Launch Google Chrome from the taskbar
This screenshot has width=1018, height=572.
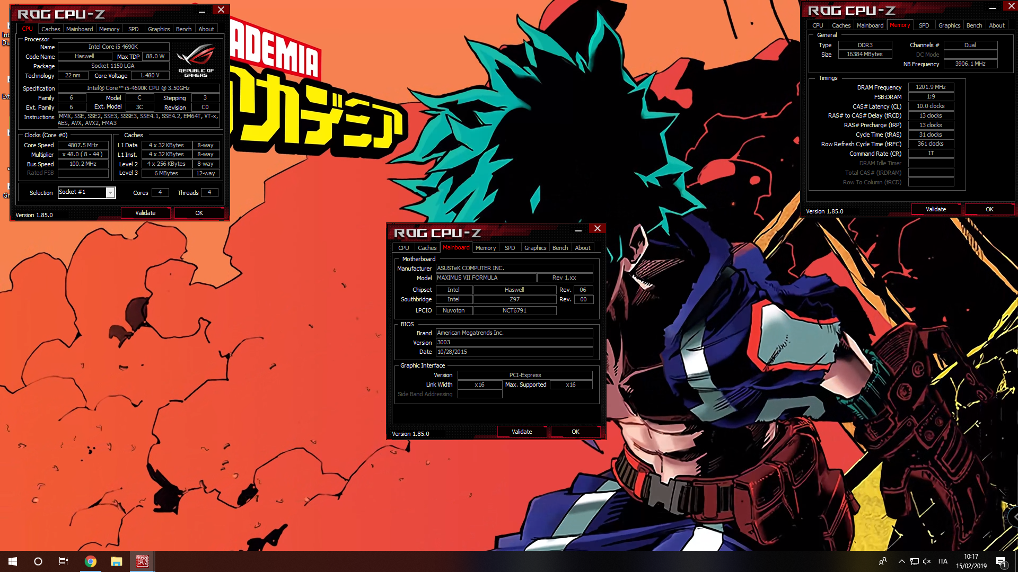pos(91,561)
